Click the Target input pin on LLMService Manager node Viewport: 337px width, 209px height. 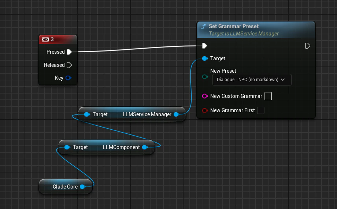pos(87,114)
